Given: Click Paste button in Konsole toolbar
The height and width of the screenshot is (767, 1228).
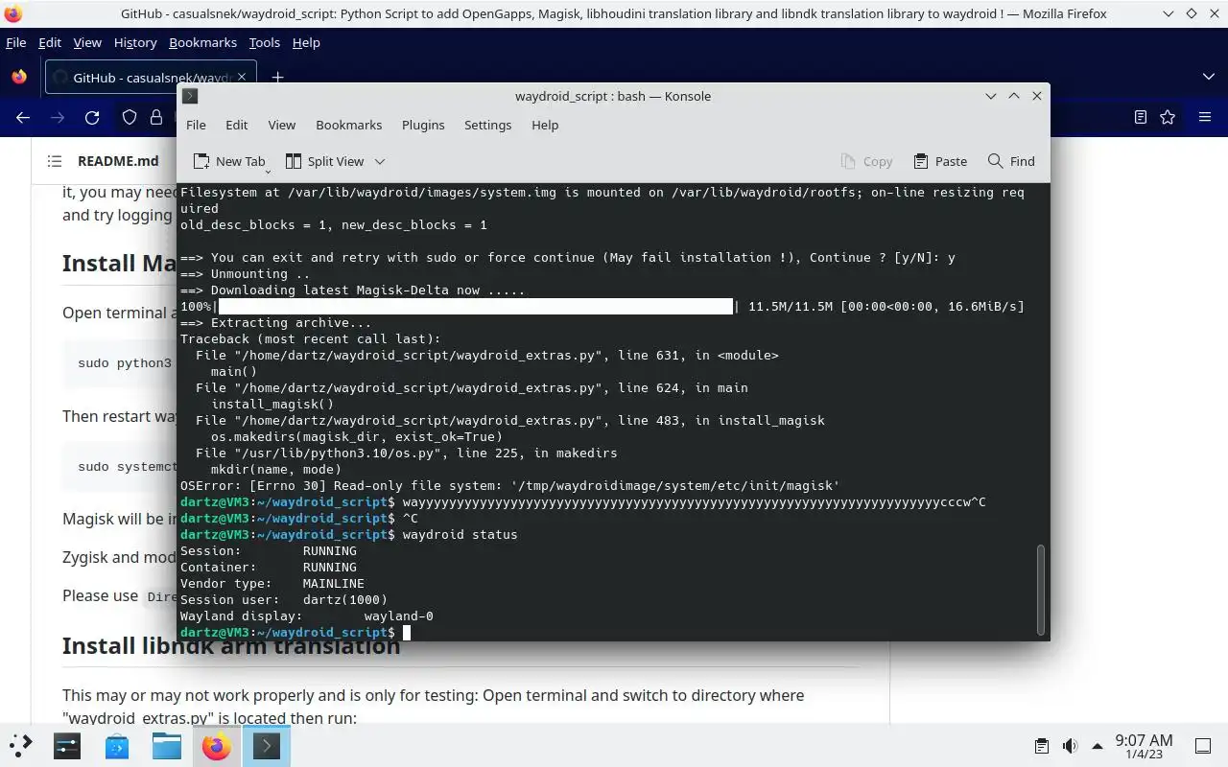Looking at the screenshot, I should click(940, 161).
